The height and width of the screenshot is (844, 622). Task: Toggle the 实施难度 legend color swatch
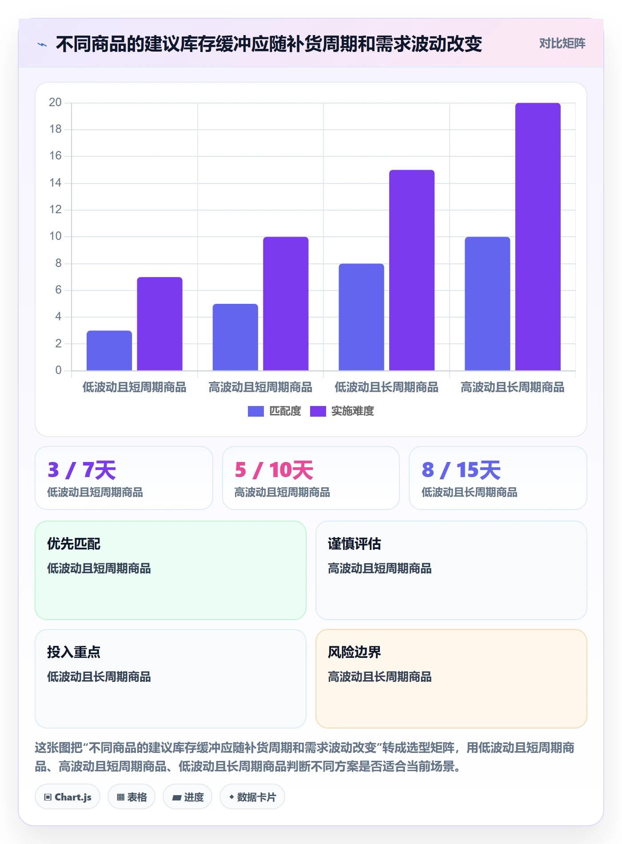318,411
